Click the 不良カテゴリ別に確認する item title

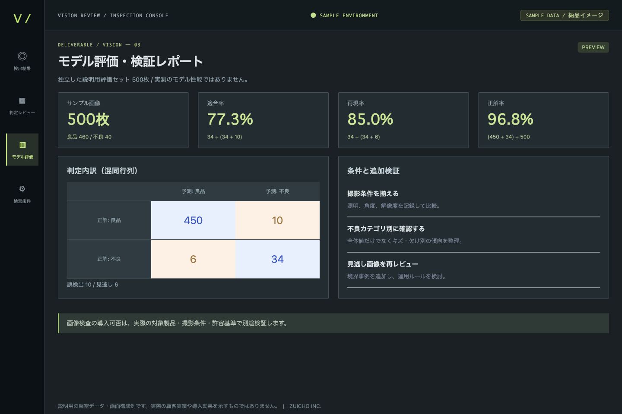(x=386, y=229)
